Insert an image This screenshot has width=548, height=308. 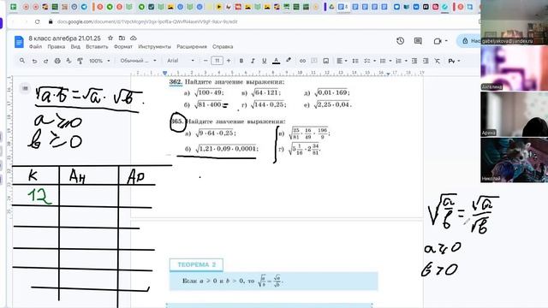[325, 61]
